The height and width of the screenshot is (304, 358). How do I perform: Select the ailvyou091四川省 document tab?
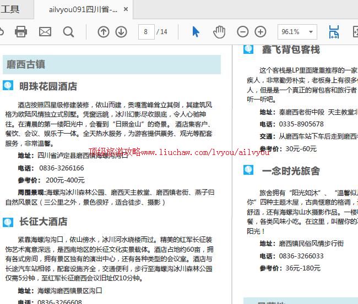[83, 10]
